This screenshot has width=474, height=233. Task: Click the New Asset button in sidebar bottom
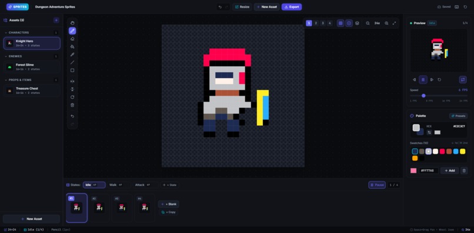coord(31,219)
